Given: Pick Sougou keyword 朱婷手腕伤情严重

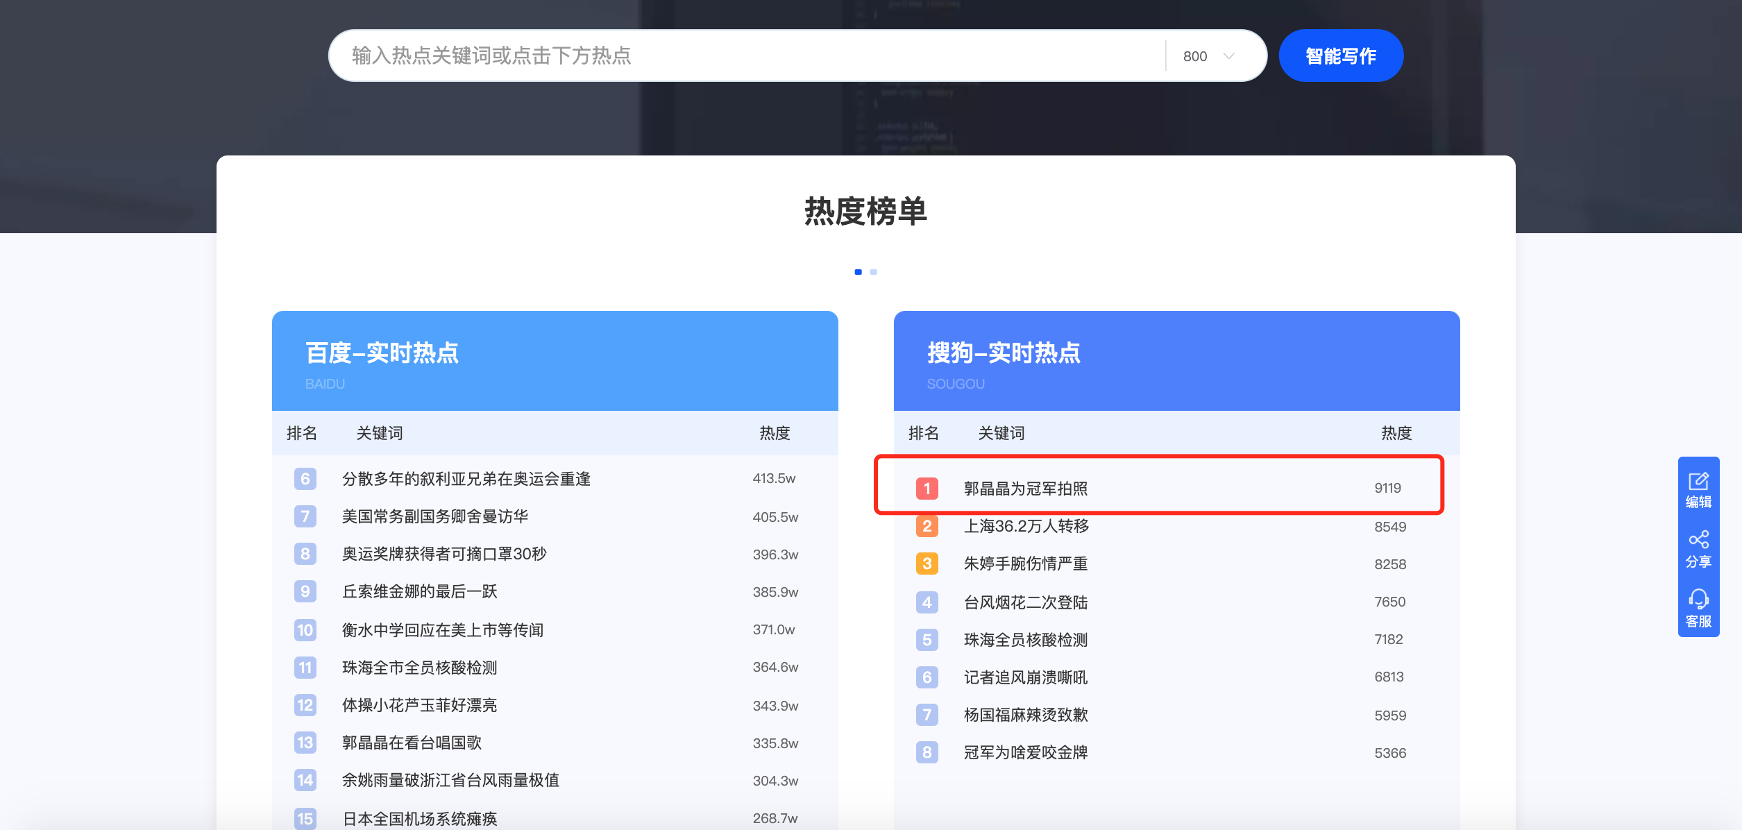Looking at the screenshot, I should click(x=1026, y=564).
